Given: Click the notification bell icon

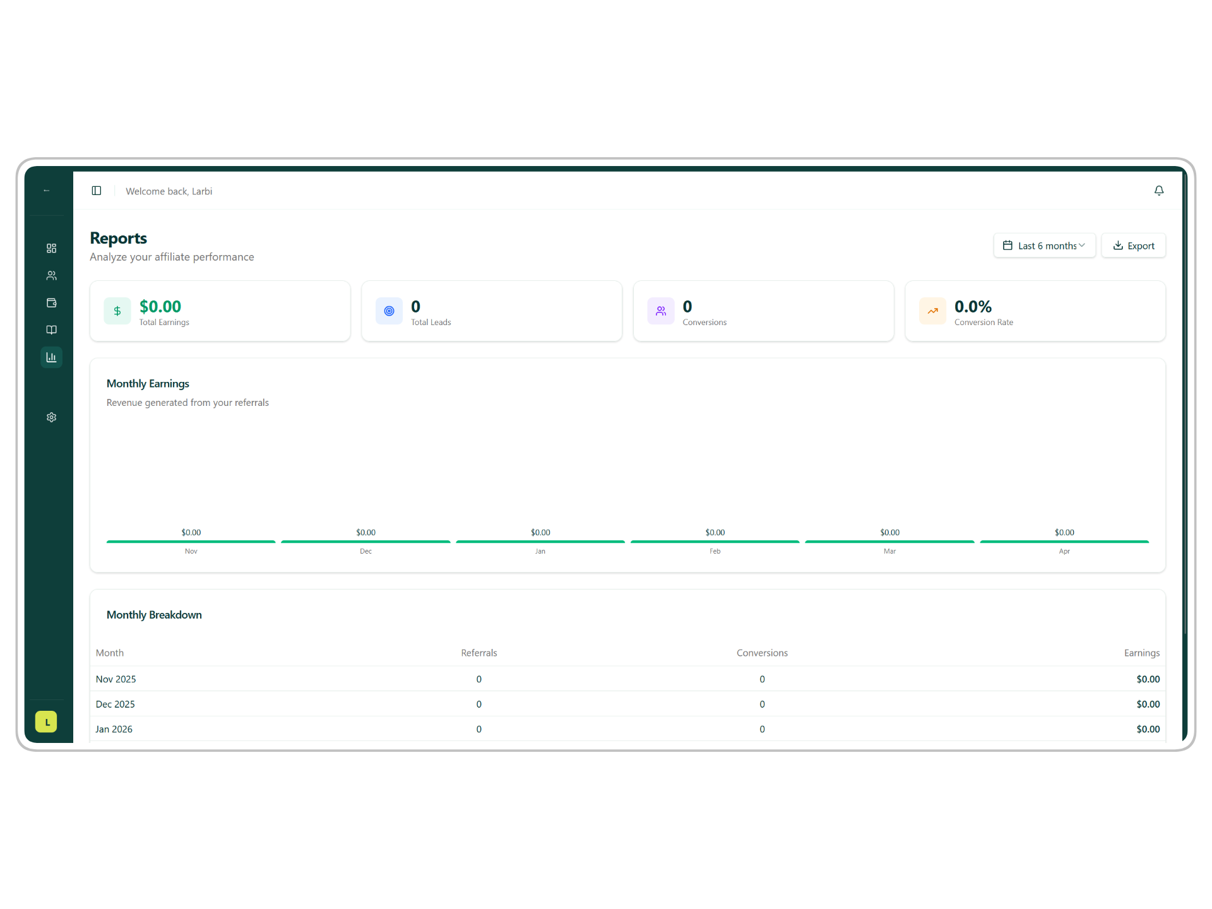Looking at the screenshot, I should point(1158,191).
